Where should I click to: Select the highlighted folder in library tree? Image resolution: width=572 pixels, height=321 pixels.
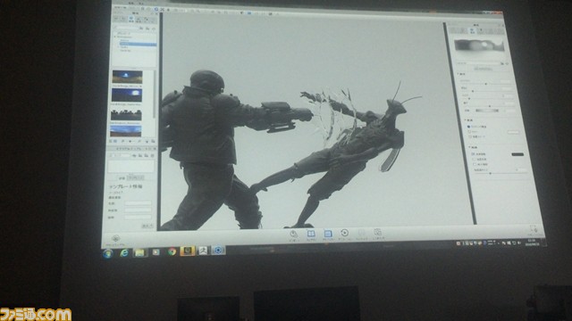tap(138, 44)
